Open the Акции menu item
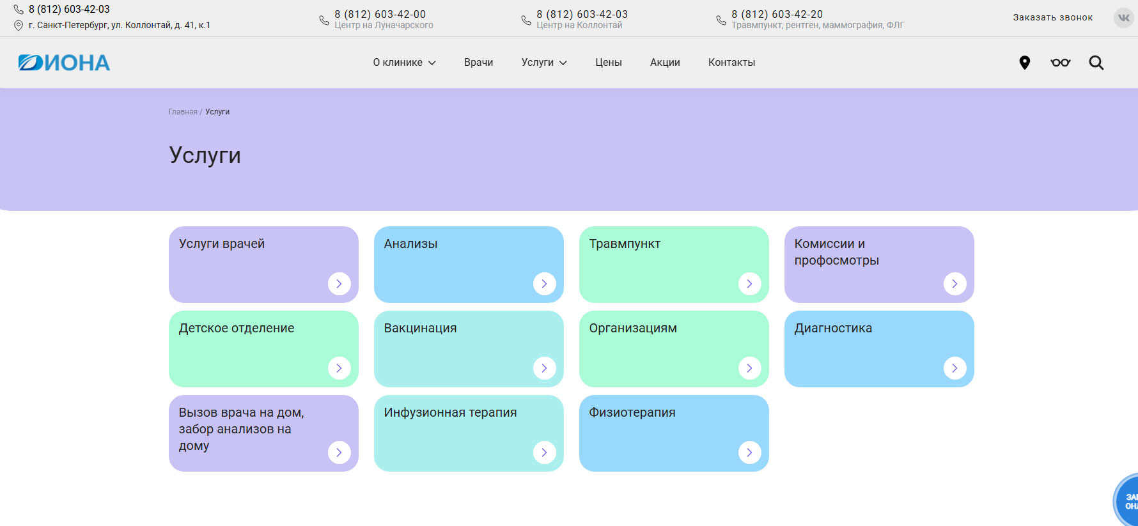The height and width of the screenshot is (526, 1138). tap(665, 63)
